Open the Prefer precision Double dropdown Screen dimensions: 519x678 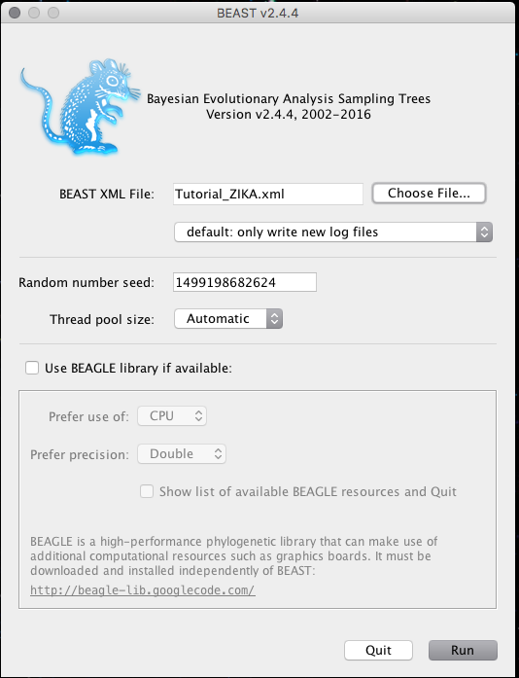tap(182, 454)
